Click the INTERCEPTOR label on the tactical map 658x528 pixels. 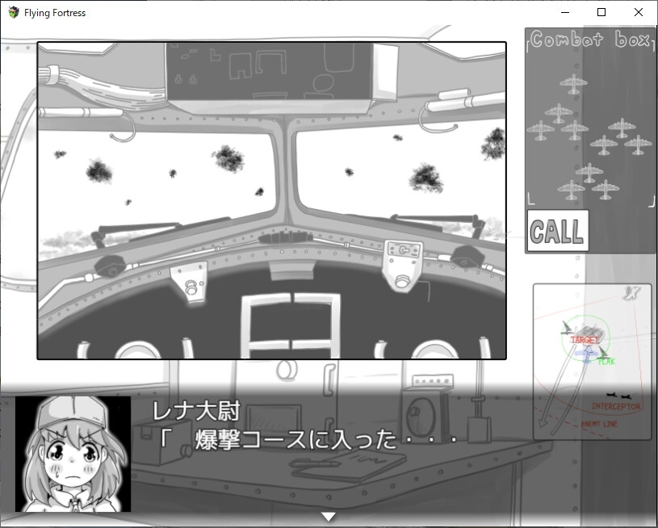[616, 407]
